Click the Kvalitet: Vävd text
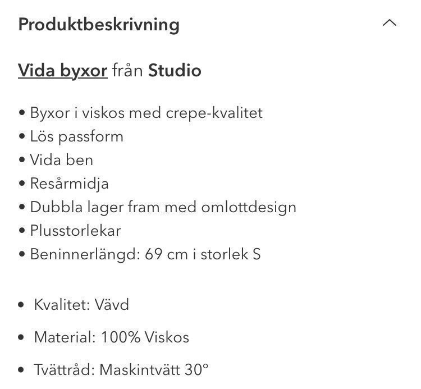The width and height of the screenshot is (421, 389). 81,305
